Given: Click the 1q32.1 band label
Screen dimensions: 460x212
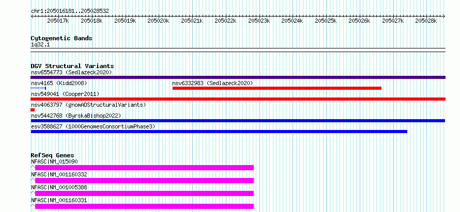Looking at the screenshot, I should 39,45.
